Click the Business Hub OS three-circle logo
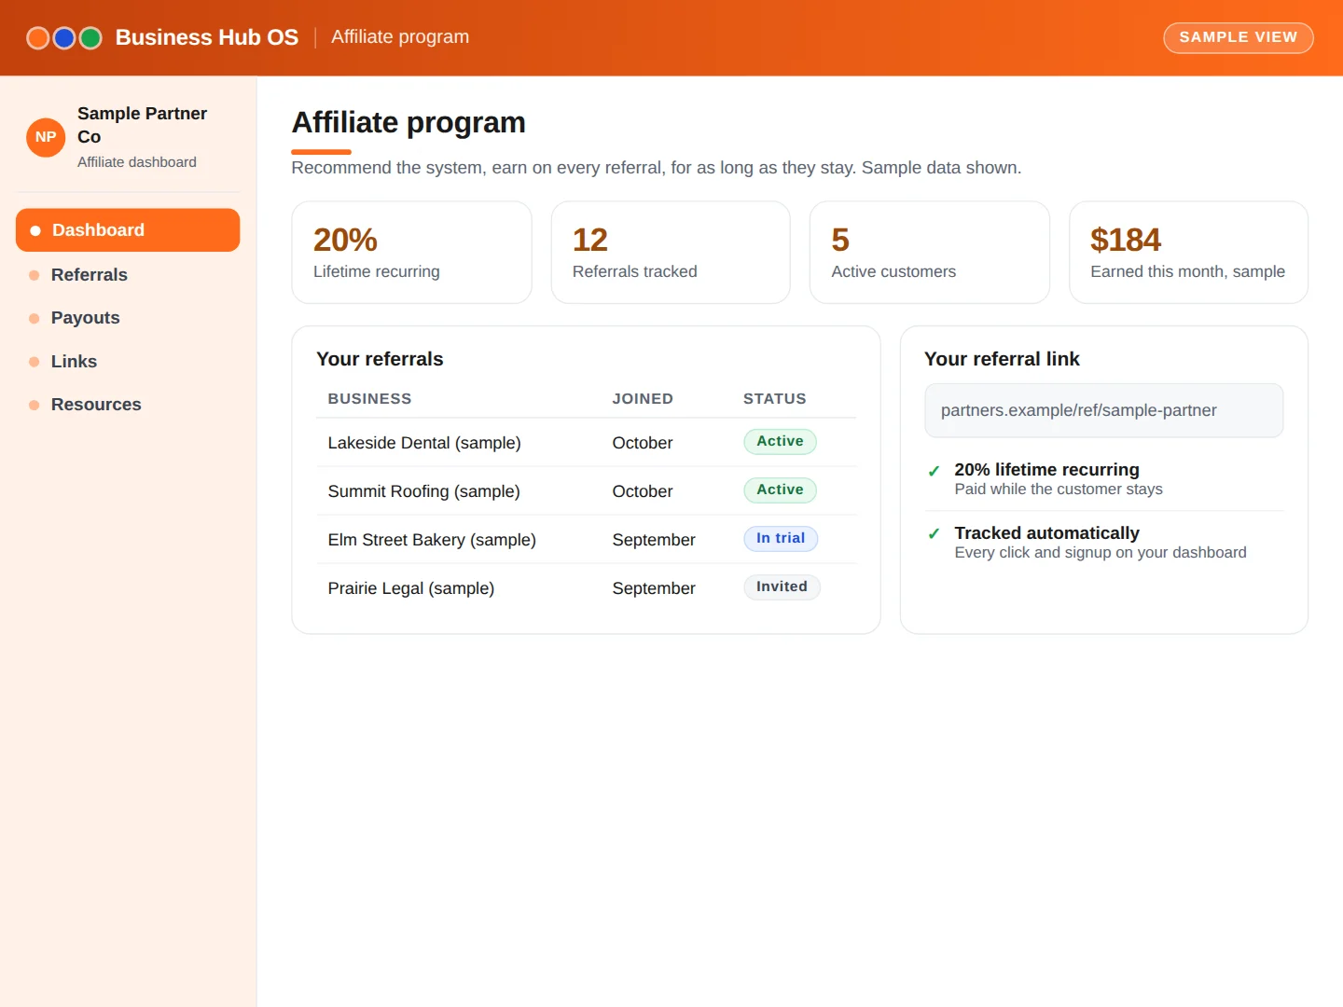 (x=64, y=37)
